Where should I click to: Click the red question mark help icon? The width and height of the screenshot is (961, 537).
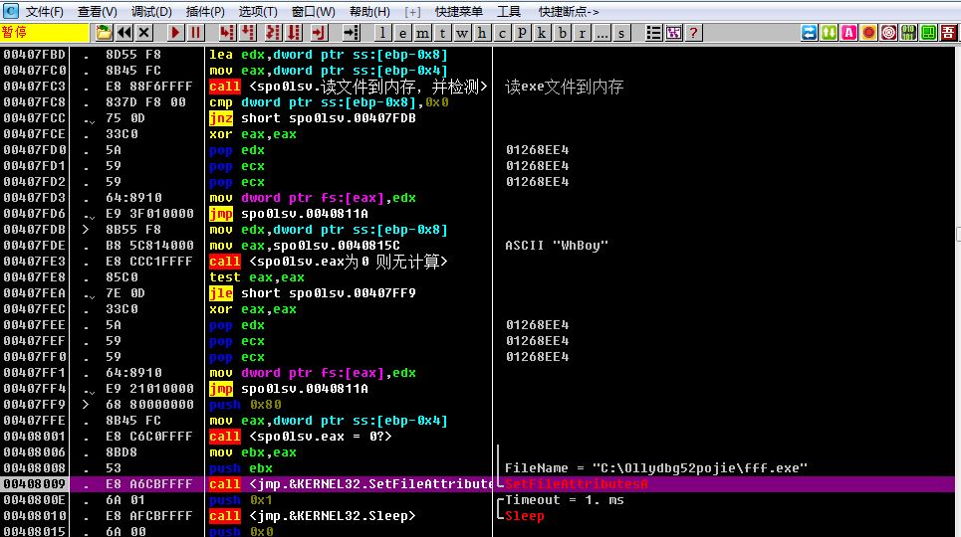pos(693,33)
